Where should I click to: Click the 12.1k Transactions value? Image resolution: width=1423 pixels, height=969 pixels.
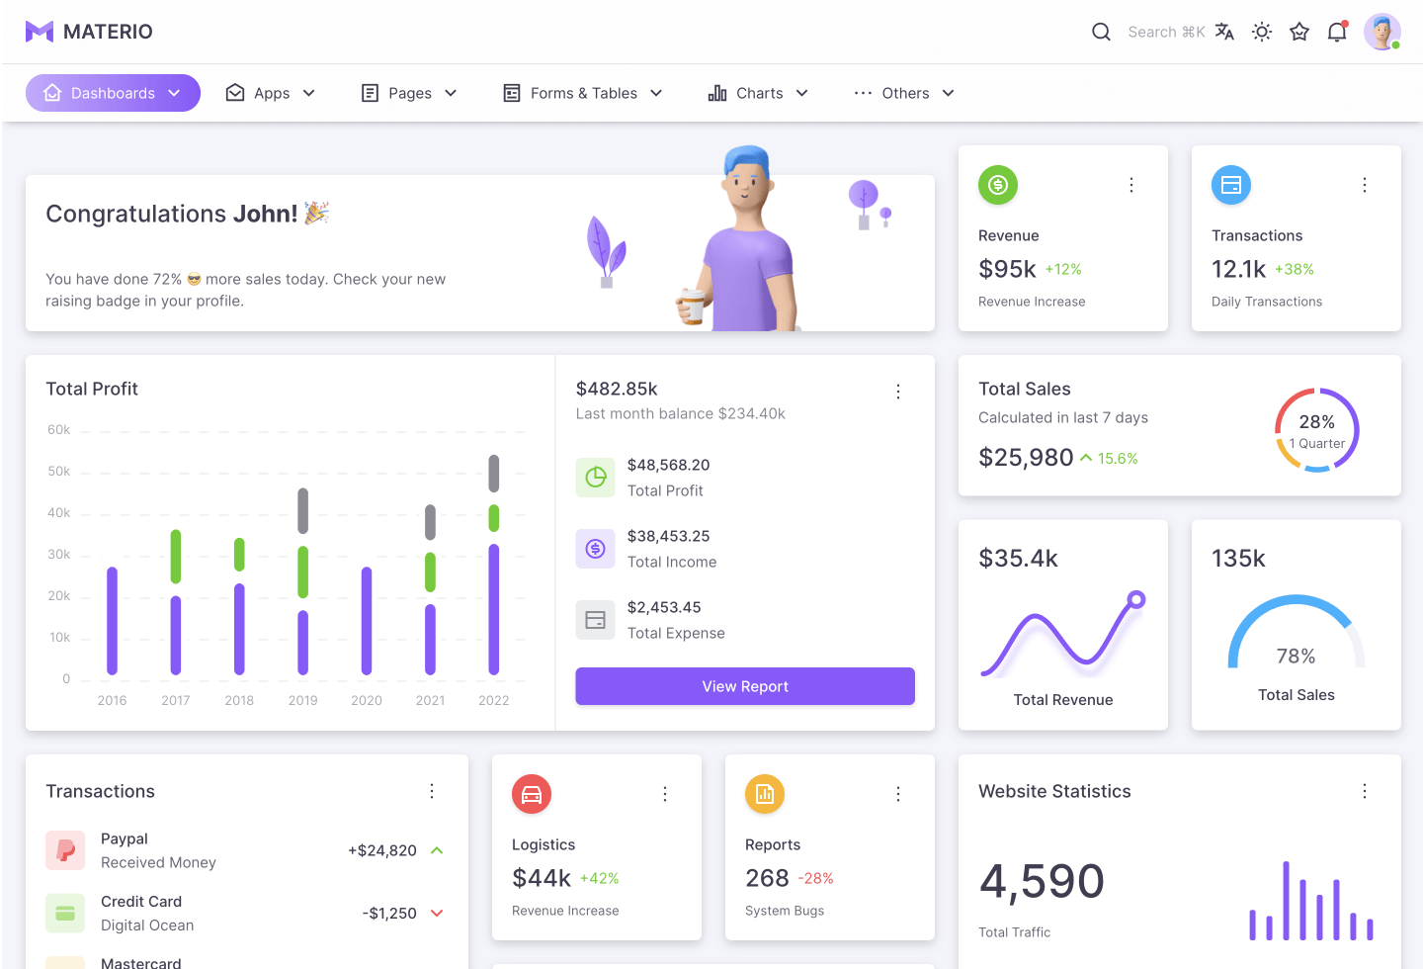pyautogui.click(x=1238, y=269)
